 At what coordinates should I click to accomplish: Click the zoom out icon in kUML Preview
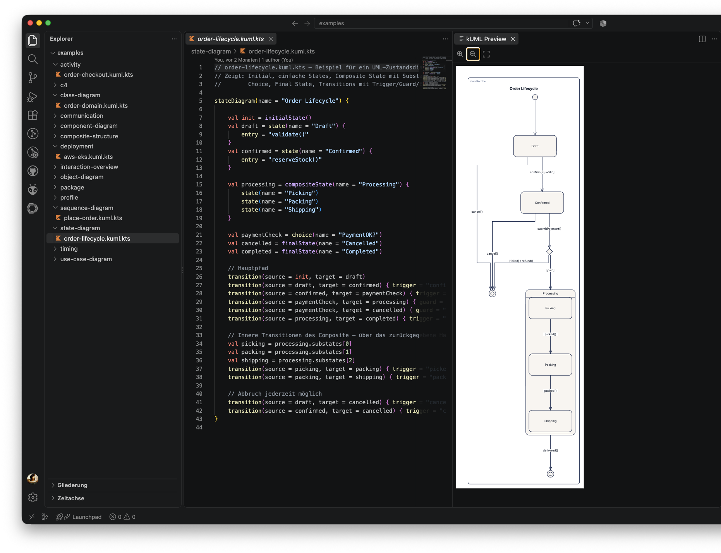[473, 54]
